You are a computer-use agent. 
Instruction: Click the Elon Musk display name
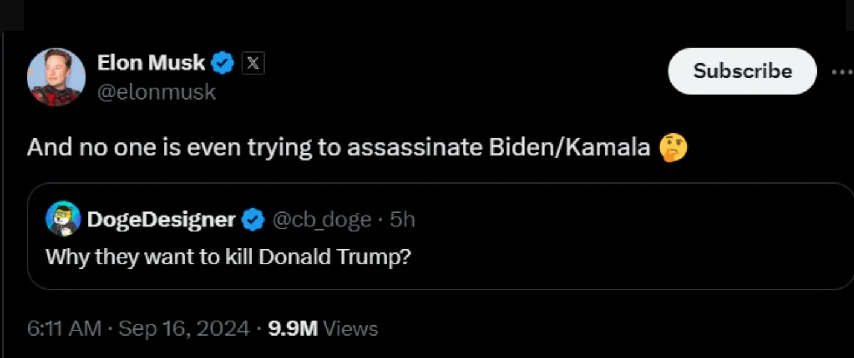coord(151,62)
